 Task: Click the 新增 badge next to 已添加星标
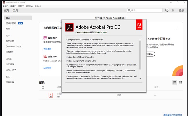point(20,23)
